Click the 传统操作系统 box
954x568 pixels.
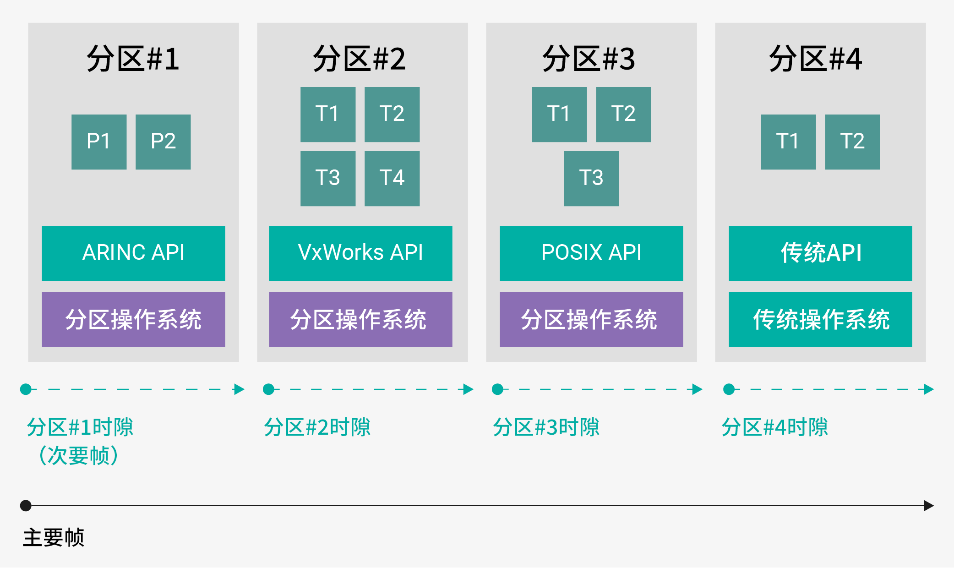pos(820,319)
